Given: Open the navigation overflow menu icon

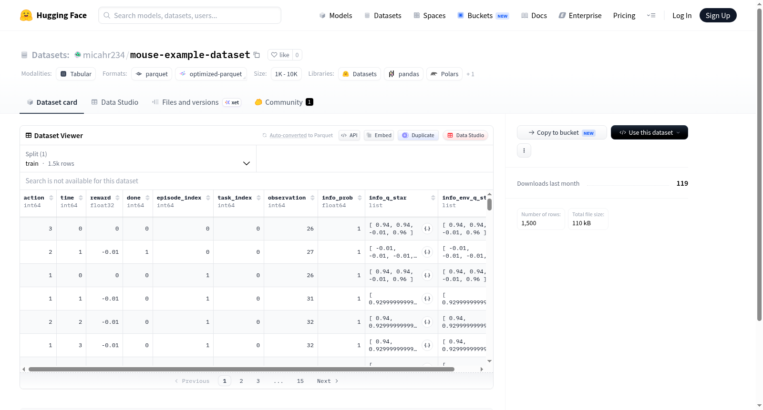Looking at the screenshot, I should point(651,15).
